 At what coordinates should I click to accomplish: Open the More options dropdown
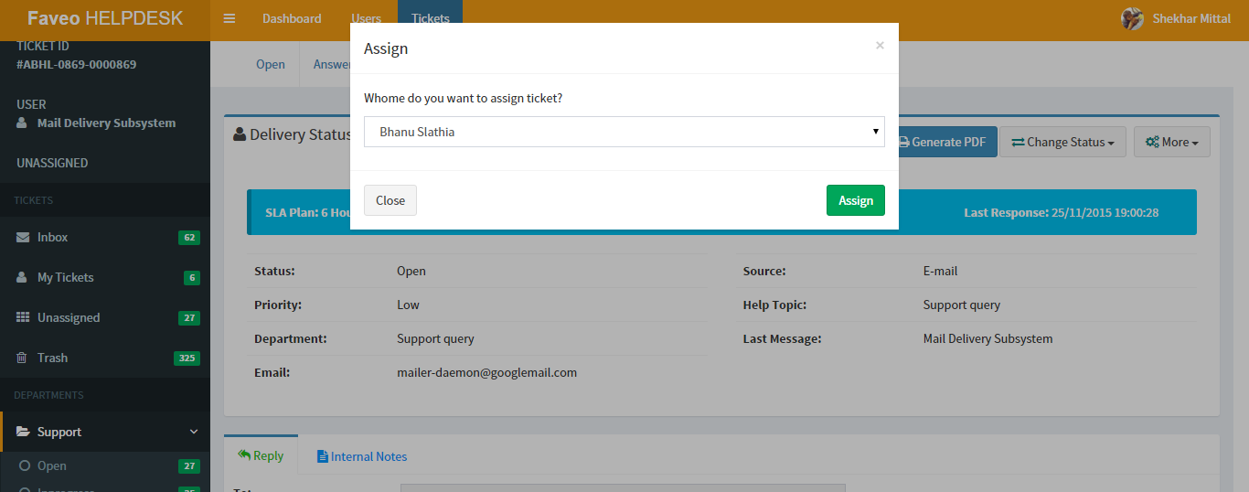[1171, 142]
